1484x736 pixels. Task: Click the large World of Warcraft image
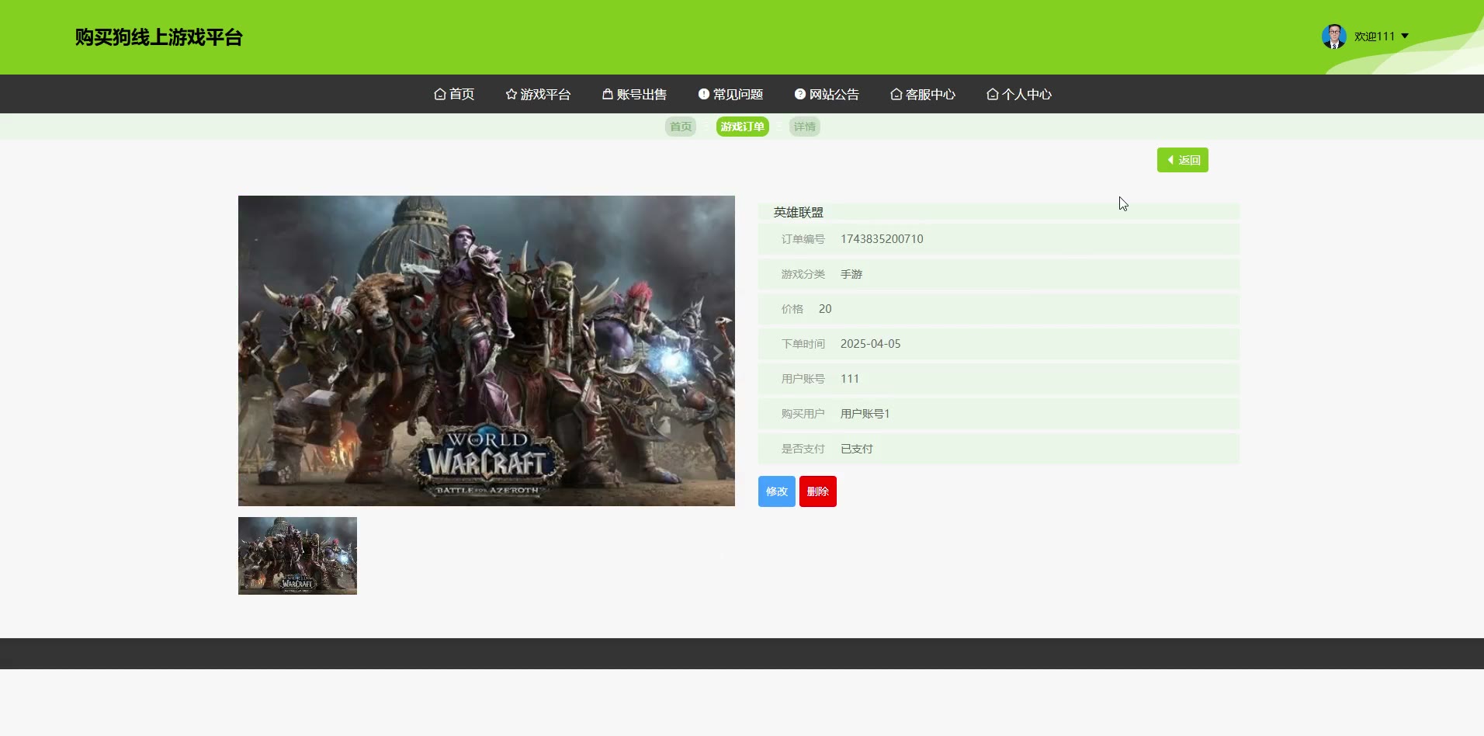(x=487, y=351)
